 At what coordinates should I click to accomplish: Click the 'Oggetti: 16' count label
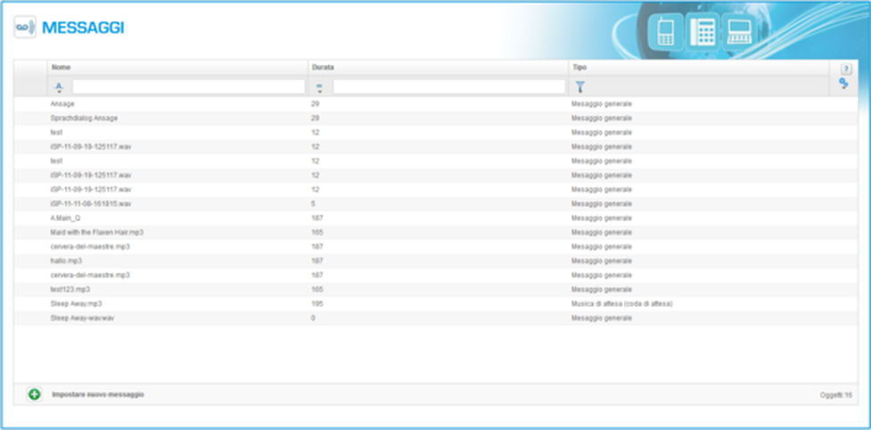[836, 395]
